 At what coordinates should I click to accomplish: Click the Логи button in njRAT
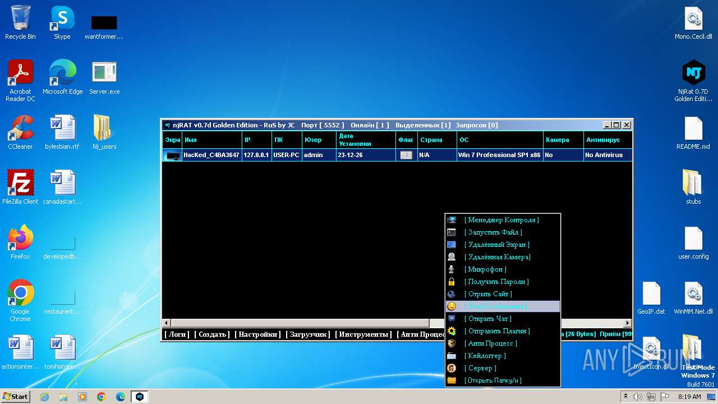point(177,334)
